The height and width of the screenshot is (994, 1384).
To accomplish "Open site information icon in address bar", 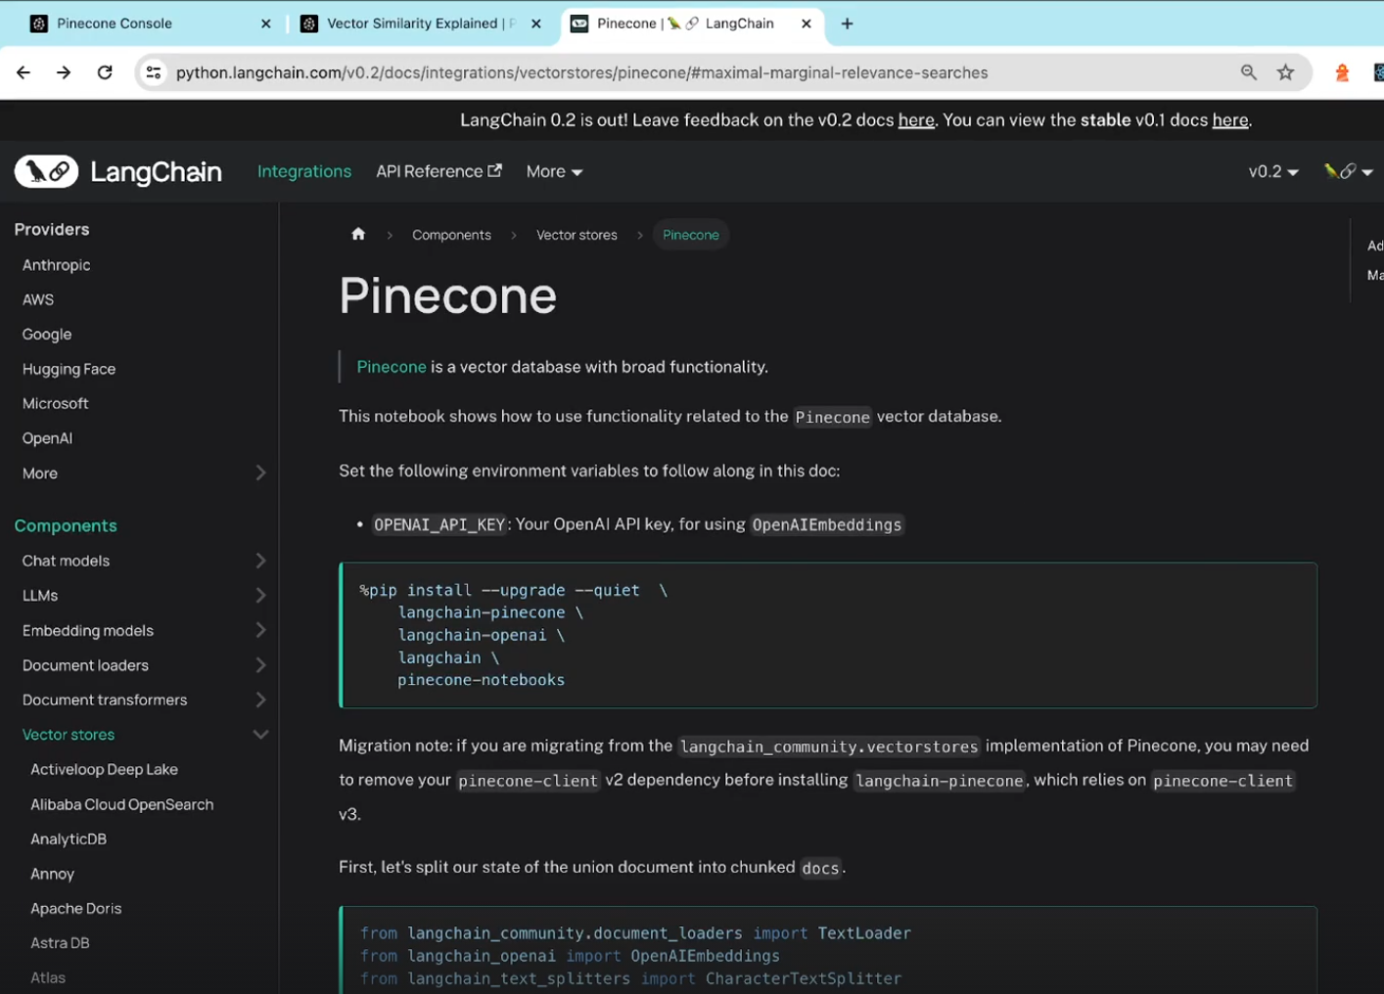I will pos(154,72).
